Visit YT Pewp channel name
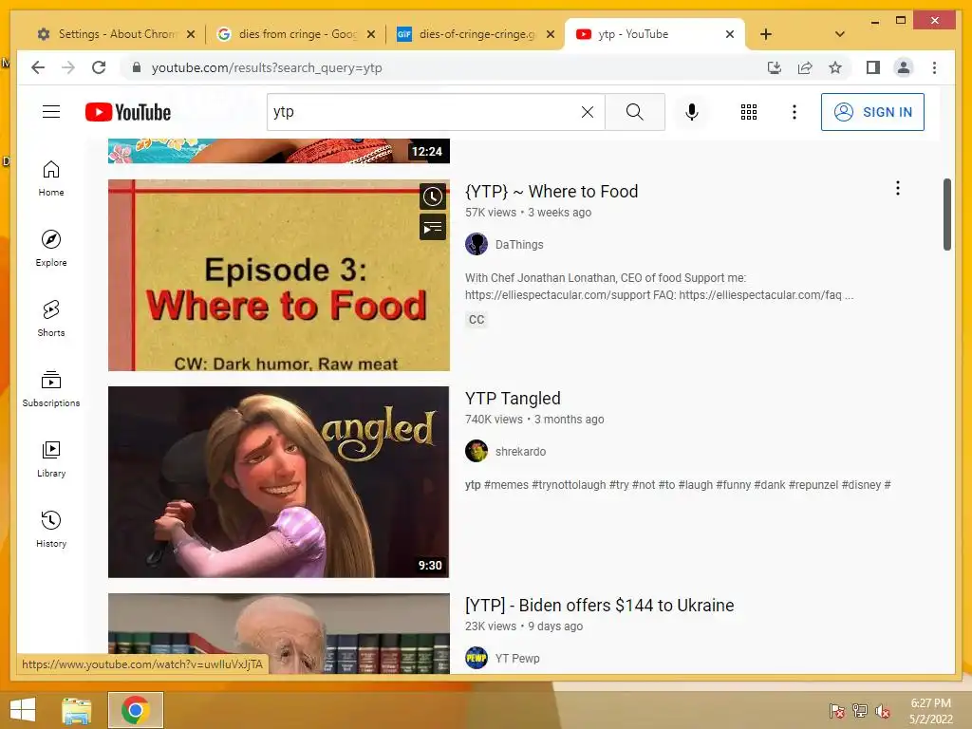Image resolution: width=972 pixels, height=729 pixels. coord(517,659)
